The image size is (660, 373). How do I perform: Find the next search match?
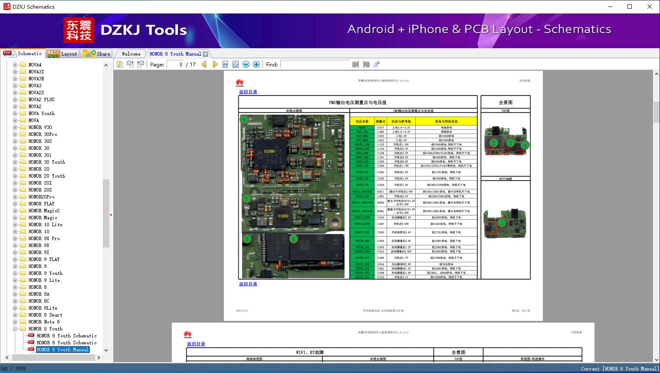pos(366,64)
